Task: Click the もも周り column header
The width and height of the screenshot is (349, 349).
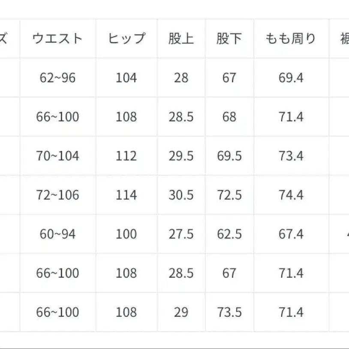Action: pos(291,39)
